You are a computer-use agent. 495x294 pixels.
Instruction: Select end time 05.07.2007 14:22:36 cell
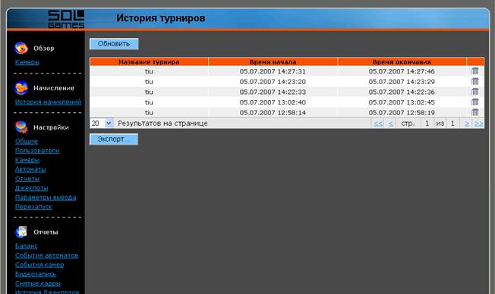coord(402,92)
